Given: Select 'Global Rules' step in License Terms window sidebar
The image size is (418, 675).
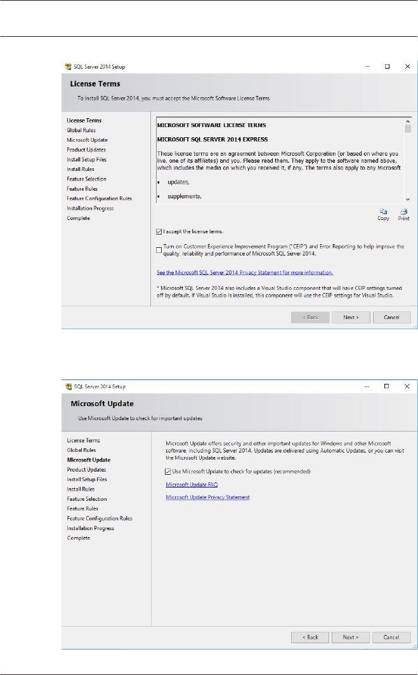Looking at the screenshot, I should [x=81, y=130].
